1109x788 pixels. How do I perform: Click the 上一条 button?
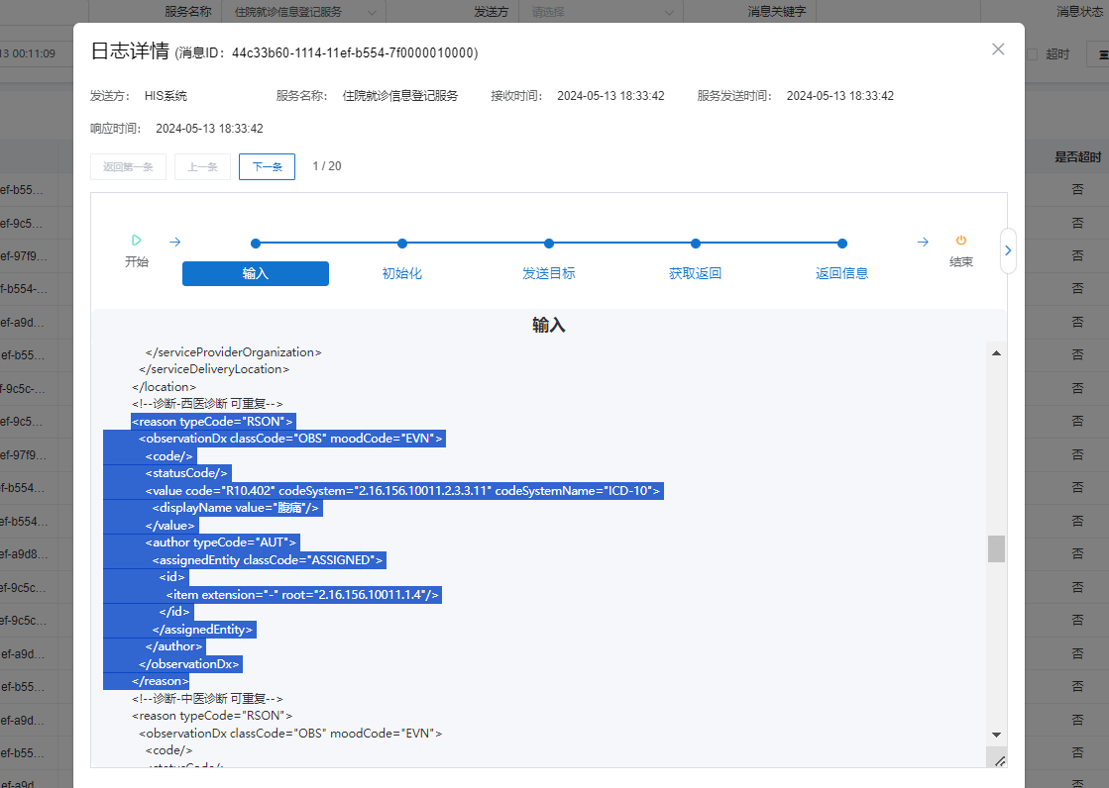pyautogui.click(x=202, y=166)
